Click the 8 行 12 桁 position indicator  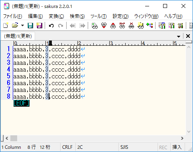[39, 147]
